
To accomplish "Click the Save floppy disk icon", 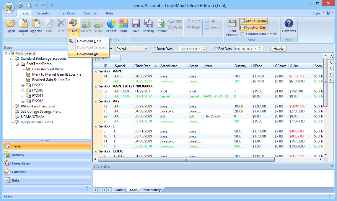I will click(x=136, y=24).
